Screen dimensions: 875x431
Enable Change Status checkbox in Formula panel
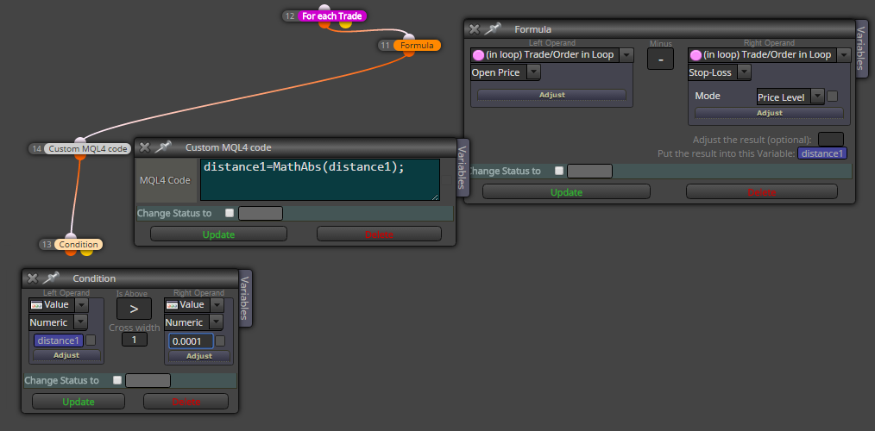(559, 171)
